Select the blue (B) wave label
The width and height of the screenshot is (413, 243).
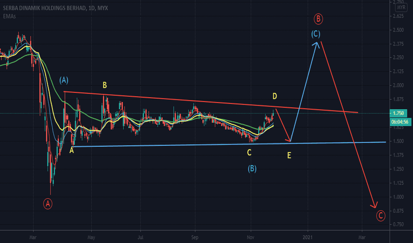pos(252,169)
